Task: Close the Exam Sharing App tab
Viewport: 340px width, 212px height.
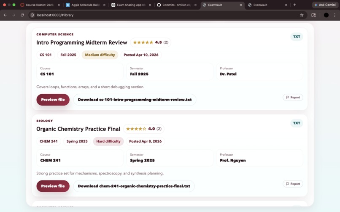Action: pos(150,5)
